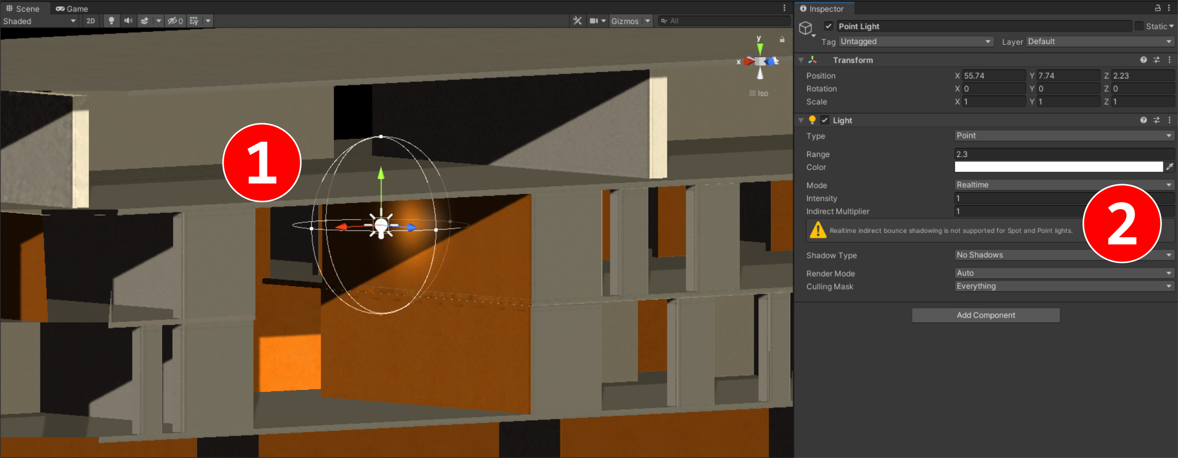Image resolution: width=1178 pixels, height=458 pixels.
Task: Select the Inspector tab
Action: pyautogui.click(x=822, y=9)
